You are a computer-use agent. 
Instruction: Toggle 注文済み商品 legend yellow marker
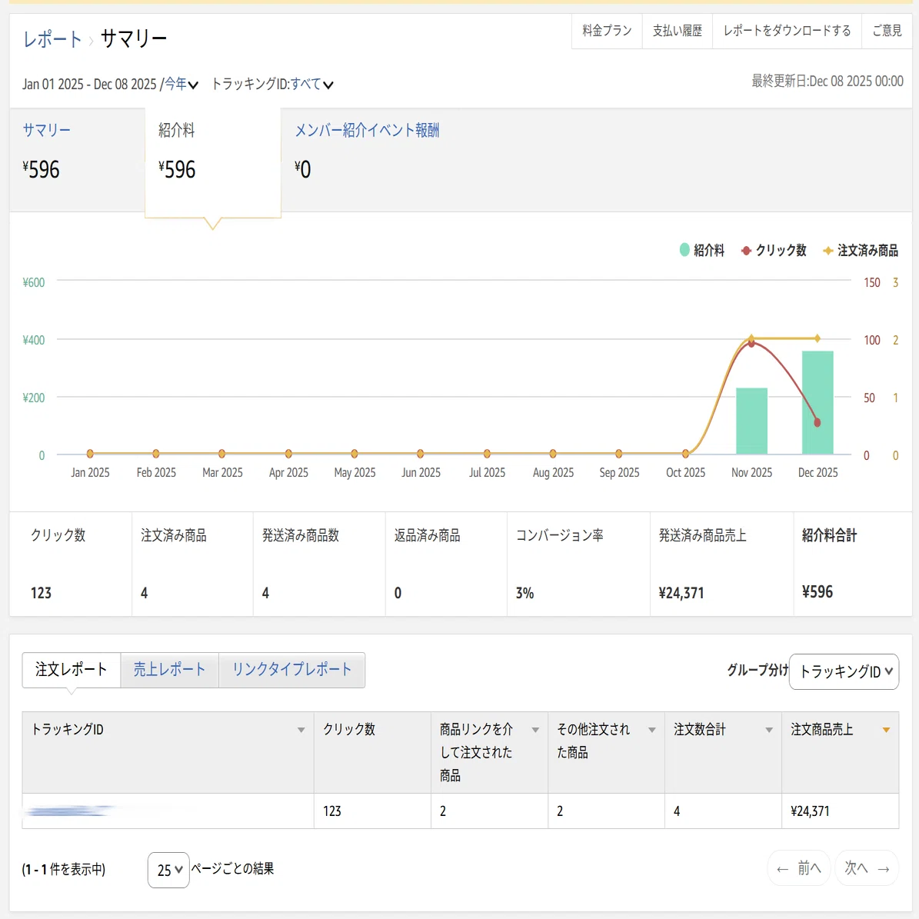(x=827, y=251)
